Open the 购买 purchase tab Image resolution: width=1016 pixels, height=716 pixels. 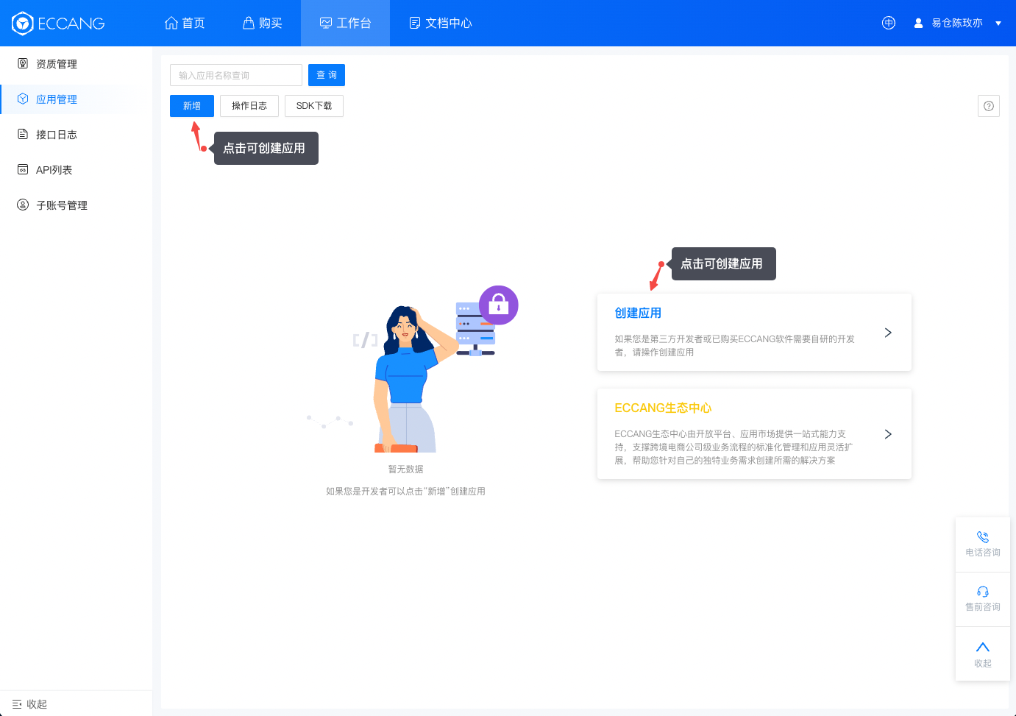(x=262, y=23)
